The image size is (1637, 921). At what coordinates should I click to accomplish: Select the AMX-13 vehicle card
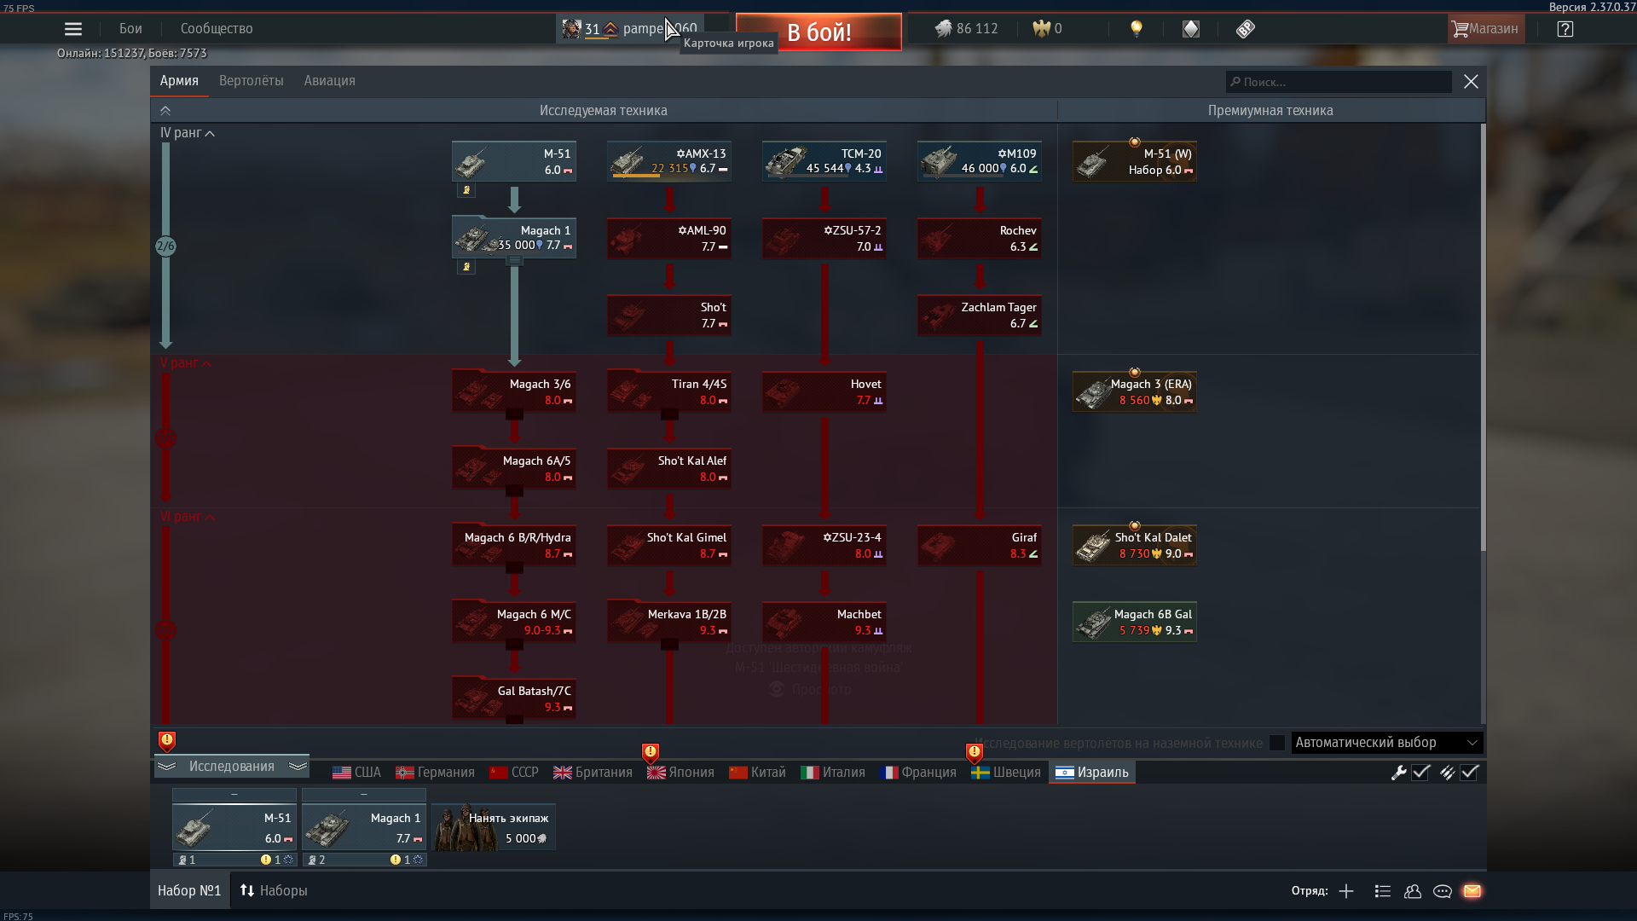669,161
